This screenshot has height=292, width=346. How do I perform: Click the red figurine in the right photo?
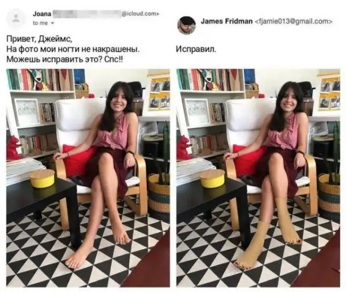[183, 148]
